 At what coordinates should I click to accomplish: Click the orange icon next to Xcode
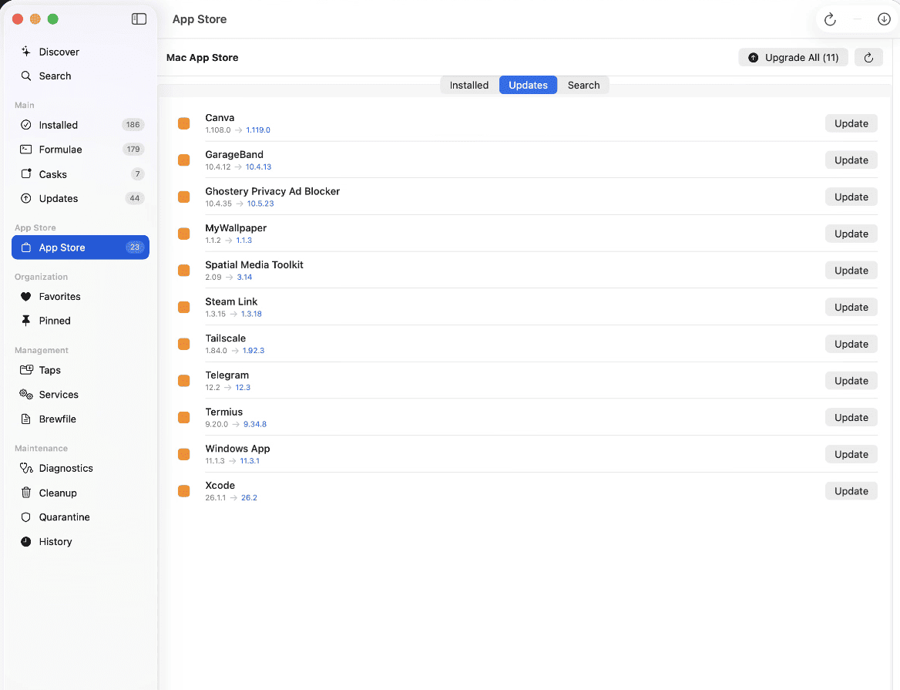click(183, 491)
